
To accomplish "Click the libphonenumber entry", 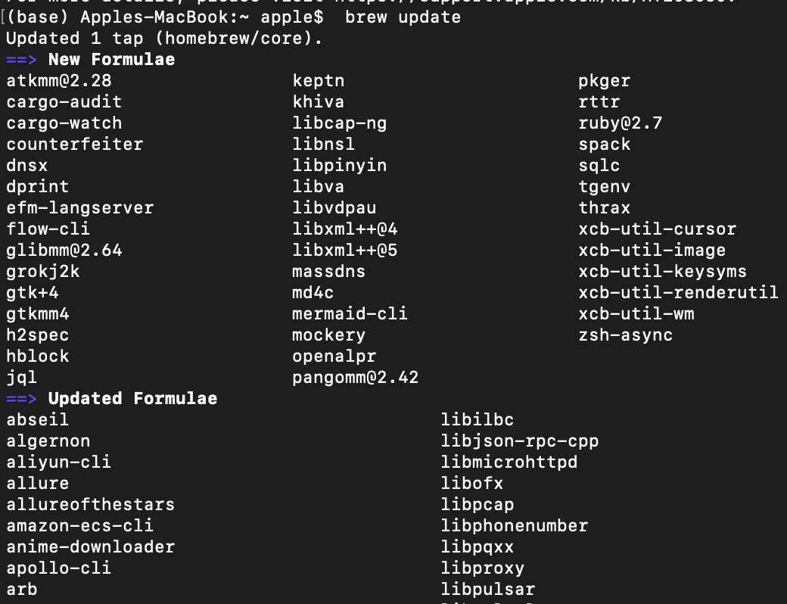I will [515, 525].
